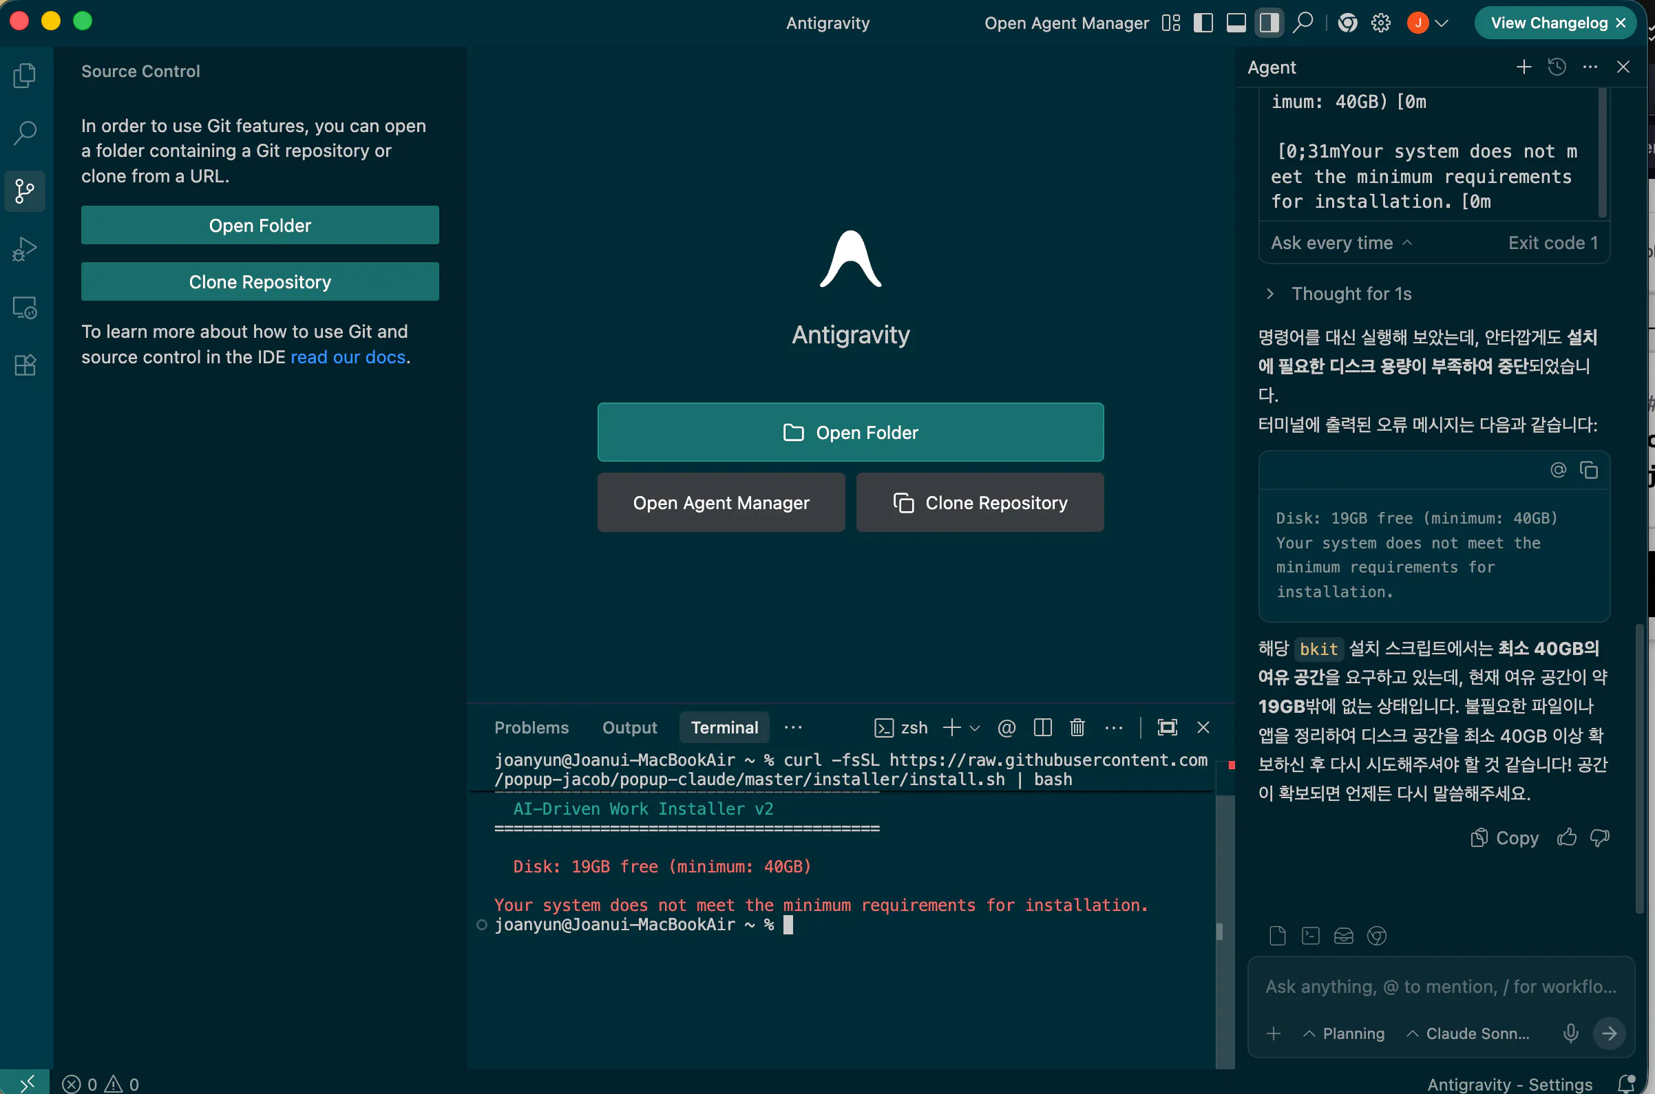Open conversation history in the Agent panel
Screen dimensions: 1655x1094
pos(1557,67)
